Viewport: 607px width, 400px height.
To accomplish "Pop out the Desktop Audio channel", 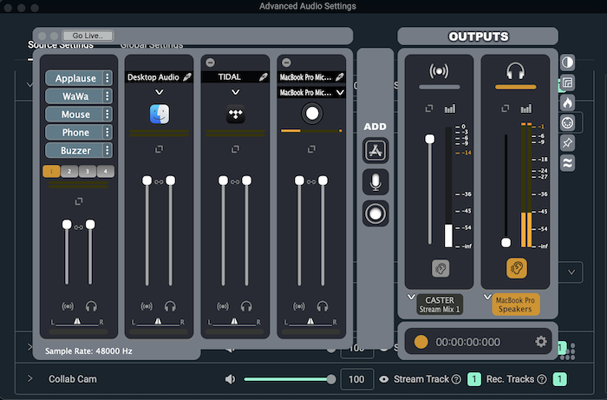I will click(x=159, y=149).
